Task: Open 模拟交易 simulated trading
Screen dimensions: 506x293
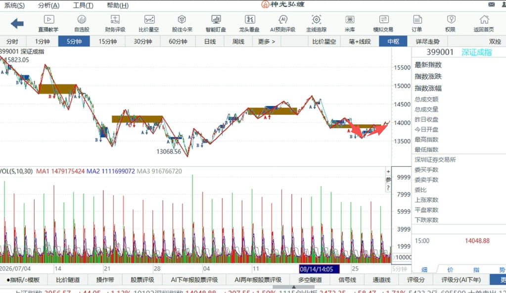Action: click(x=383, y=24)
